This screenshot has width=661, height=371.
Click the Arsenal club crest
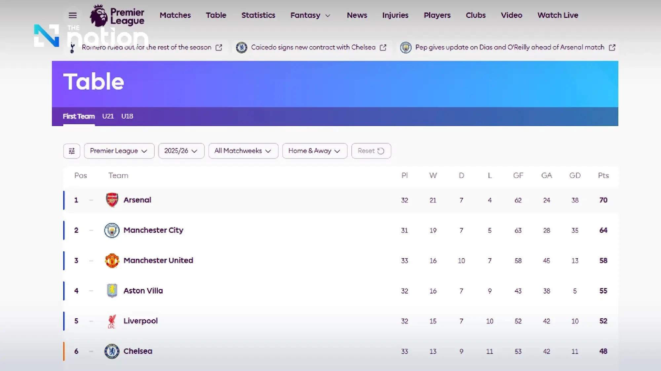click(112, 200)
